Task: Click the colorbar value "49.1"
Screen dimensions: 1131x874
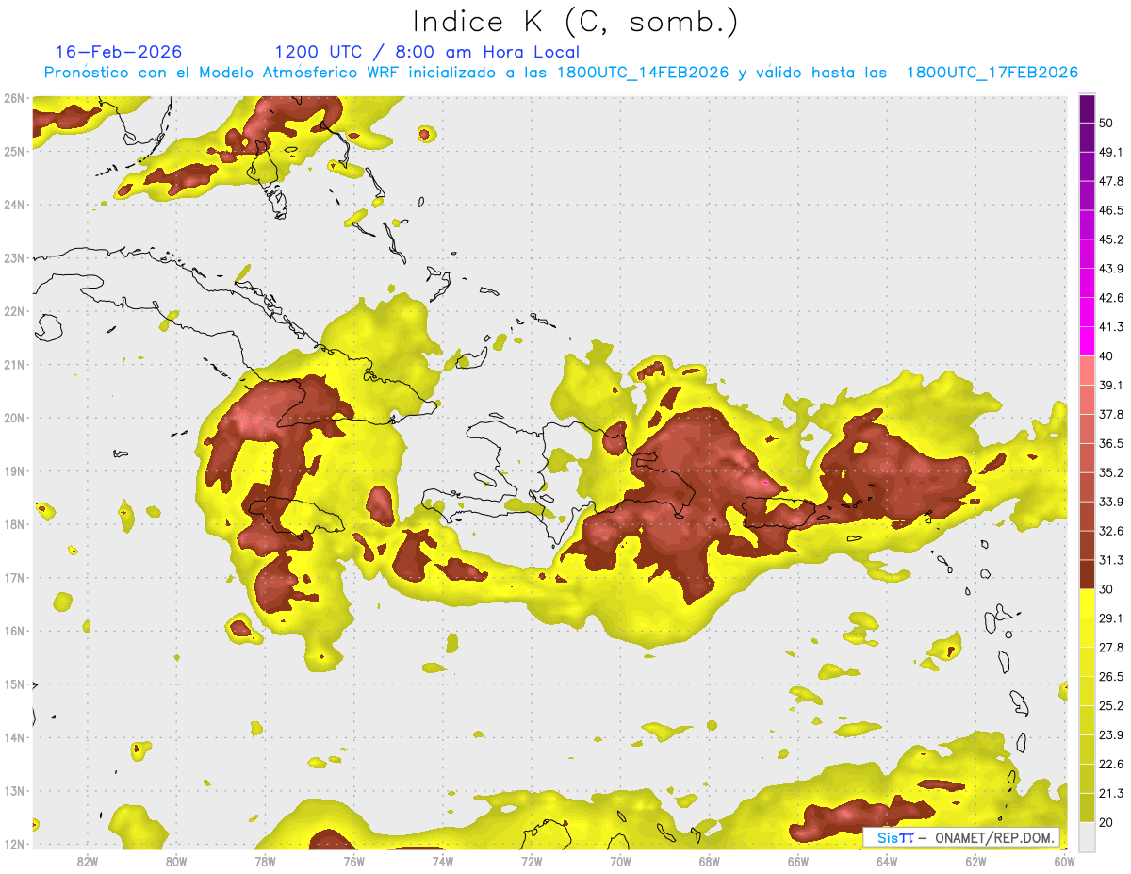Action: (x=1110, y=152)
